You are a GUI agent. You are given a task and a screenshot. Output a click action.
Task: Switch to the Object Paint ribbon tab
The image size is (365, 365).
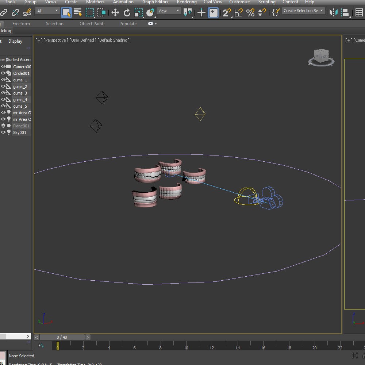pyautogui.click(x=92, y=24)
